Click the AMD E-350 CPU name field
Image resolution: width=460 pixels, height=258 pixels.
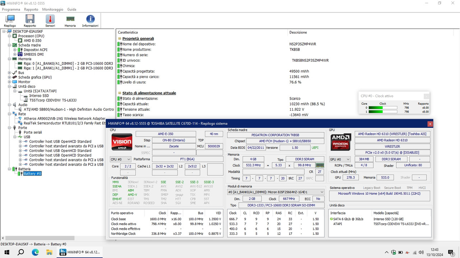click(166, 134)
